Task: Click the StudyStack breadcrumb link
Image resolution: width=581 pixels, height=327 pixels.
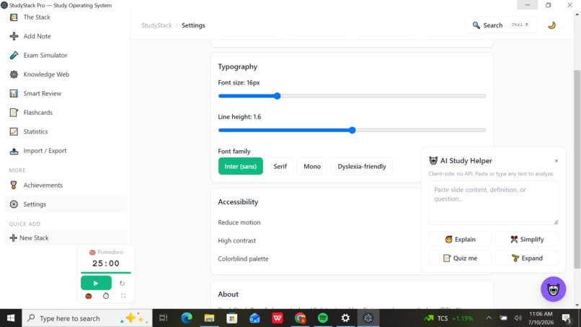Action: (x=156, y=25)
